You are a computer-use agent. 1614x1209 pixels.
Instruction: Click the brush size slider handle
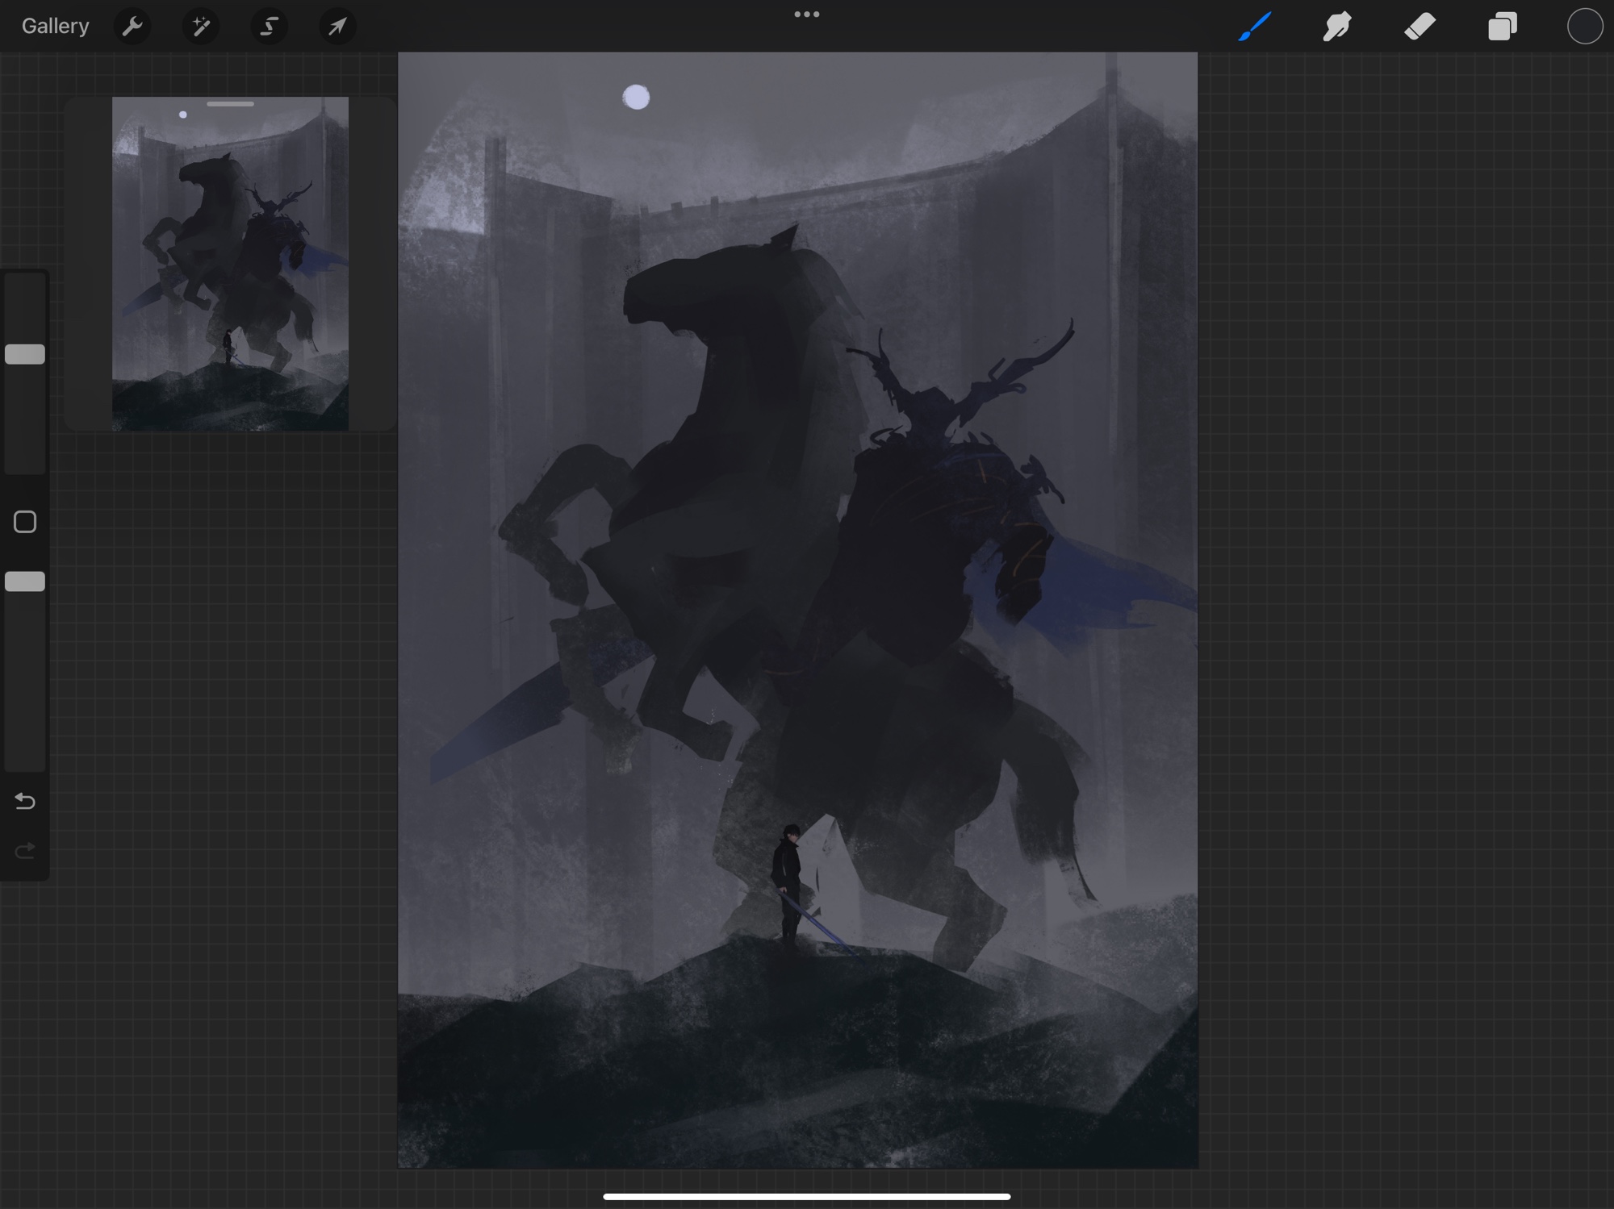(25, 354)
